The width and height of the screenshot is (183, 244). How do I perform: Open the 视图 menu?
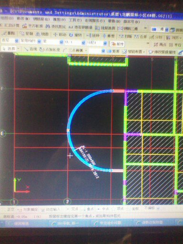click(59, 20)
